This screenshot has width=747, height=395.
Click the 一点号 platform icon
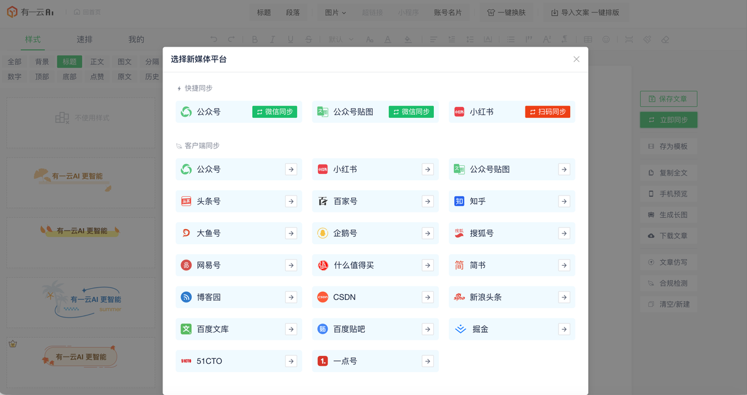click(322, 361)
